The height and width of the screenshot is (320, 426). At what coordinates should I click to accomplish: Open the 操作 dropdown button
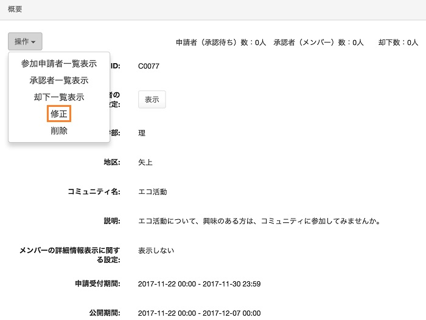tap(25, 41)
